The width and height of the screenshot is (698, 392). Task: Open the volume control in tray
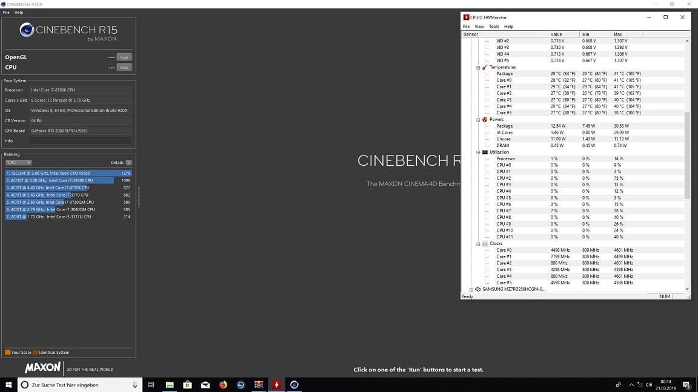(x=648, y=385)
